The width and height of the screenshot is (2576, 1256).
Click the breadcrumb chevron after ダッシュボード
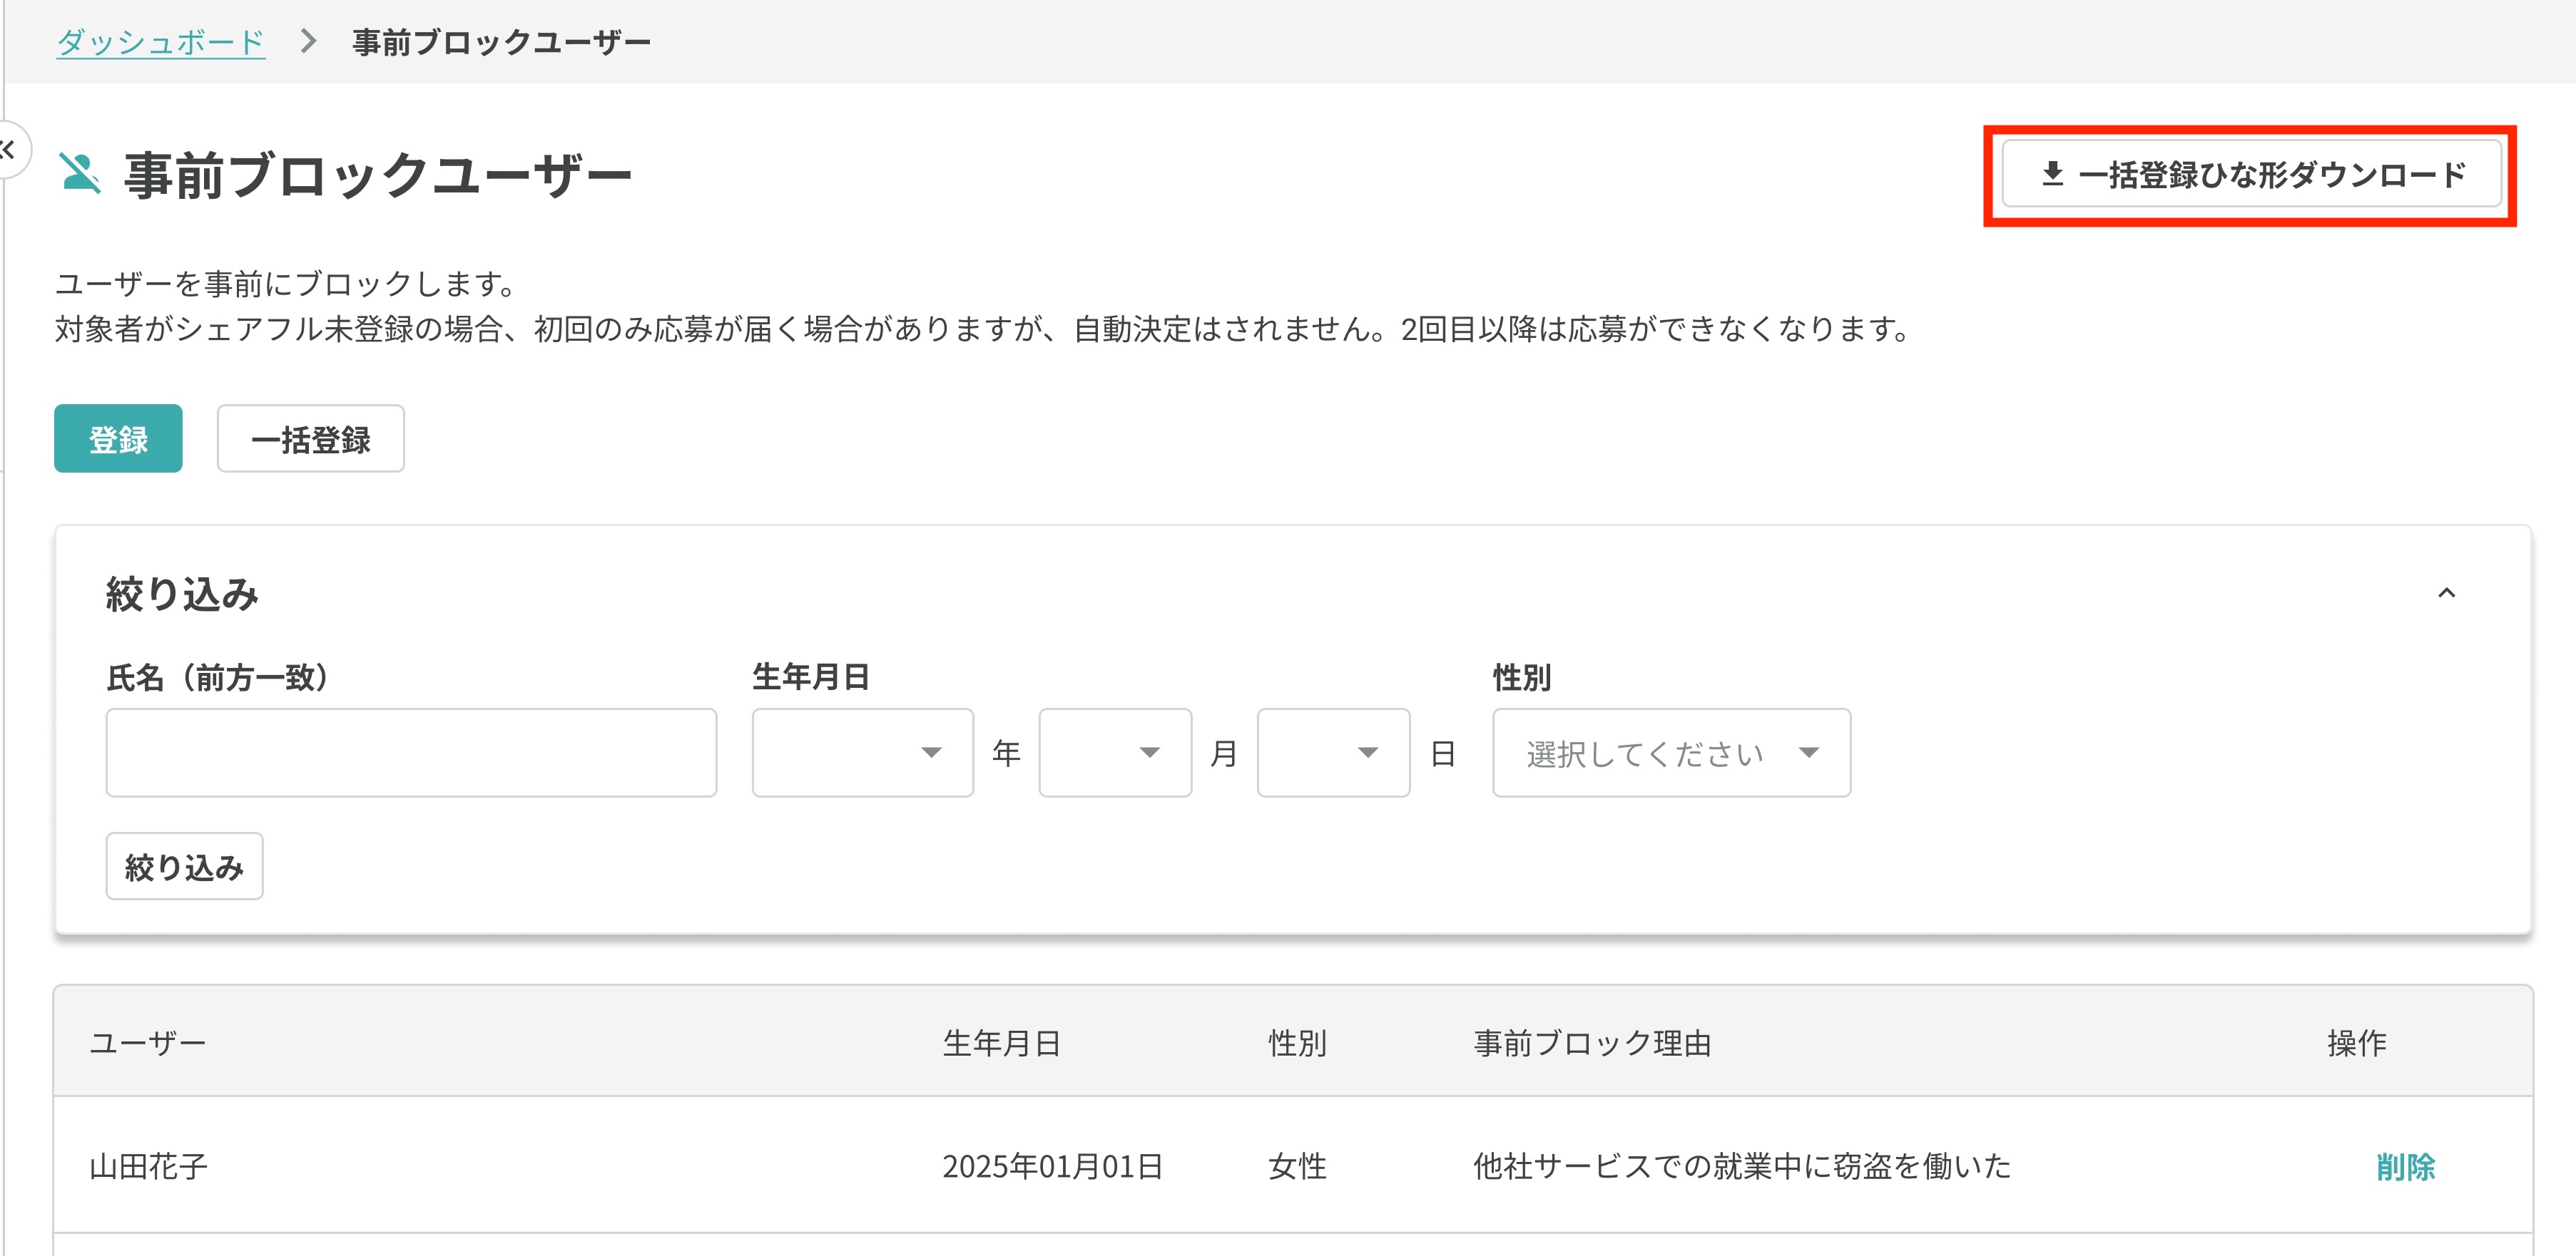pyautogui.click(x=308, y=42)
